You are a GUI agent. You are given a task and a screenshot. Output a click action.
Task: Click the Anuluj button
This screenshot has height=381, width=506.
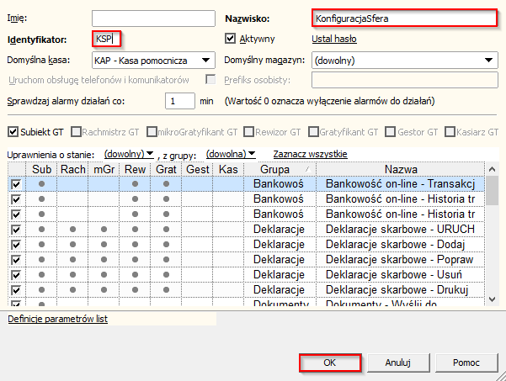coord(398,362)
